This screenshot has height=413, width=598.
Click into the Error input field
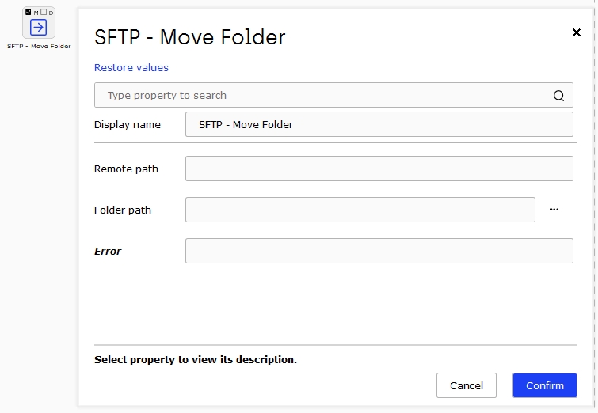coord(379,251)
